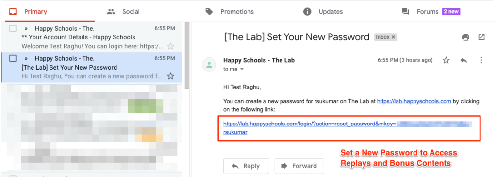Toggle the importance marker on Your Account Details email
Viewport: 497px width, 177px height.
click(26, 29)
